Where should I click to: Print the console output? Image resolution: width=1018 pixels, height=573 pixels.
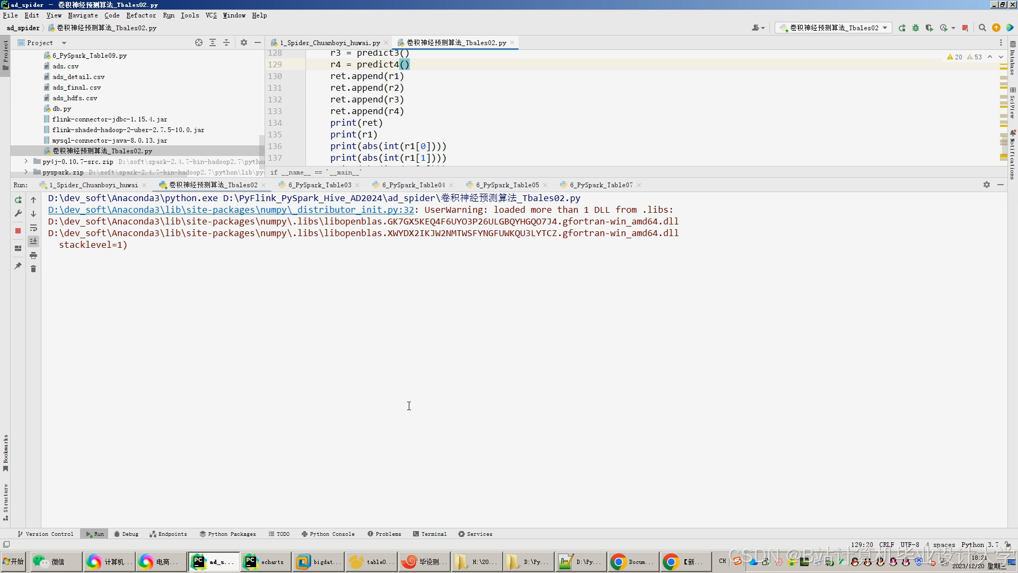33,256
